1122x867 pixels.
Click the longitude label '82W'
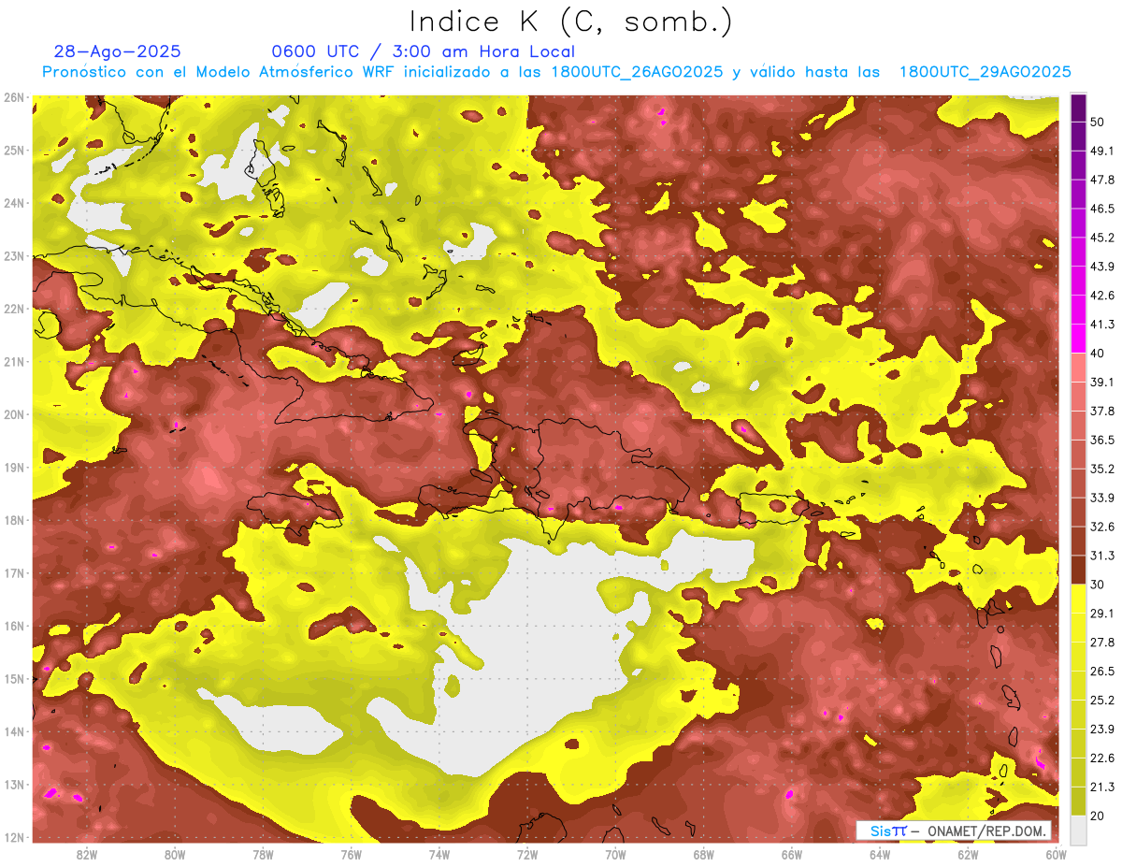tap(87, 854)
